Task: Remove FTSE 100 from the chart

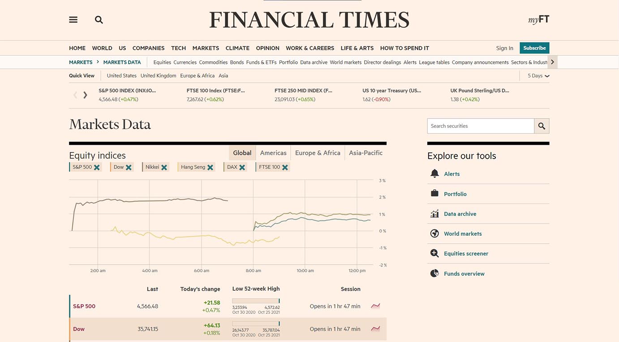Action: click(x=285, y=167)
